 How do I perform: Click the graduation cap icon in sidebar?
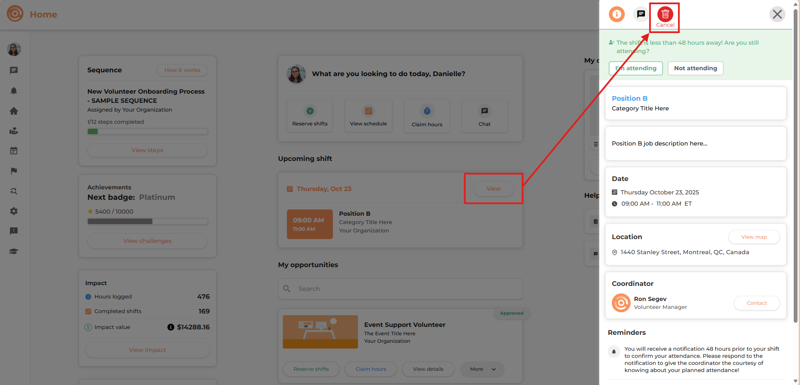click(x=14, y=251)
